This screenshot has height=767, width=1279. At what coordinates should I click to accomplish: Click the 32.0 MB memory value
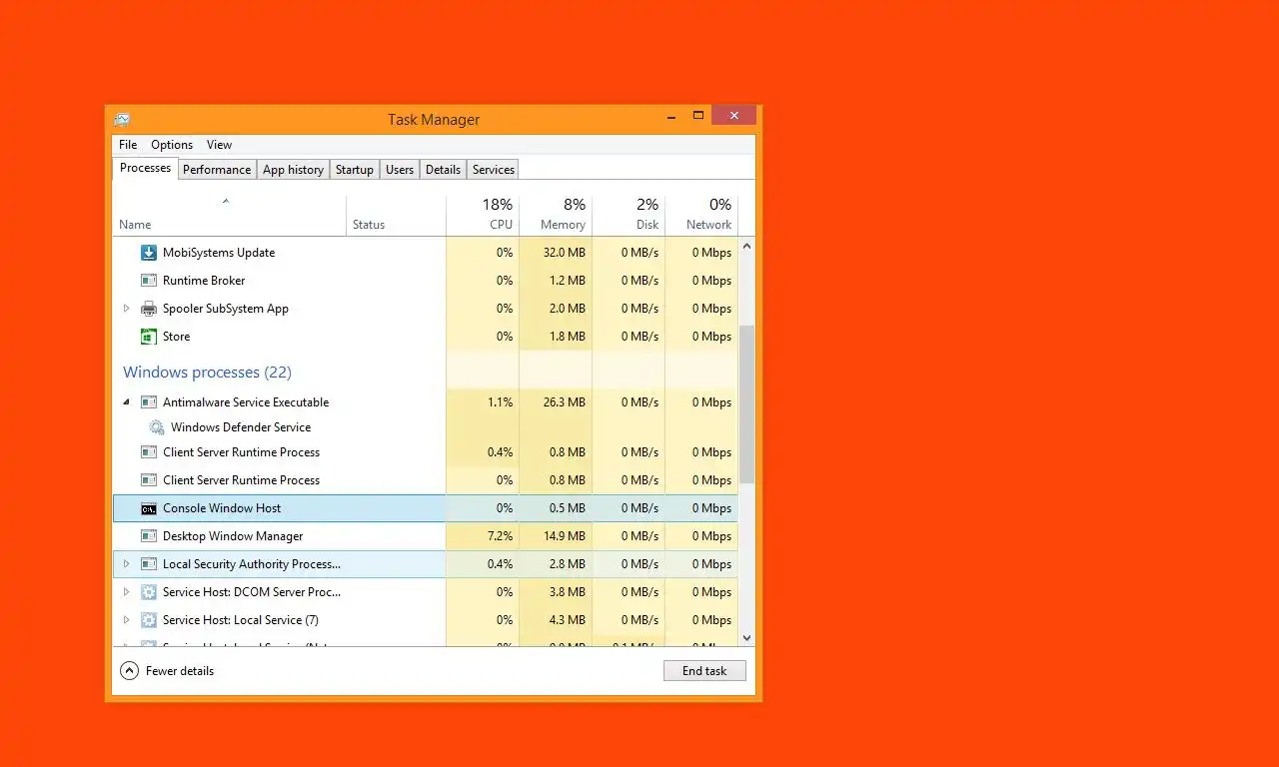pos(564,253)
